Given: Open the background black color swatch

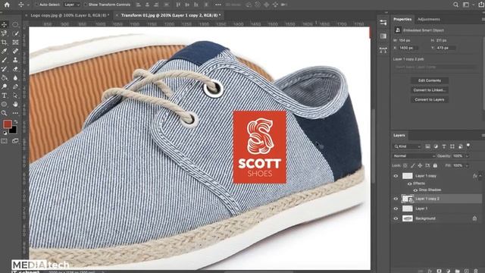Looking at the screenshot, I should tap(14, 130).
